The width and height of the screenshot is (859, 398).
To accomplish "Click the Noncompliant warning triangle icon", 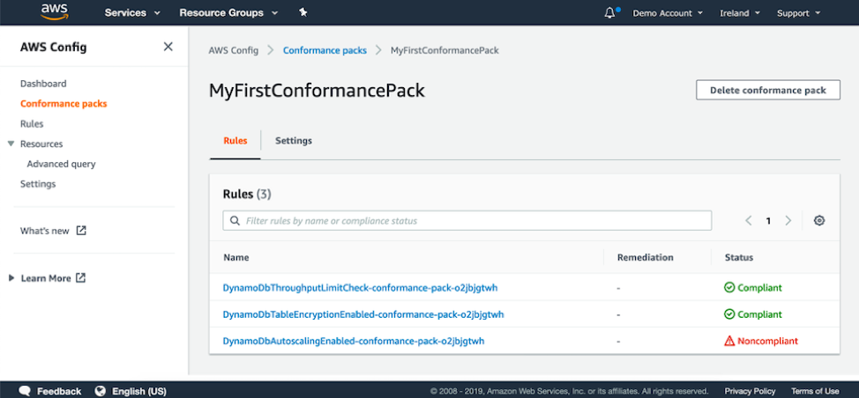I will (x=729, y=341).
